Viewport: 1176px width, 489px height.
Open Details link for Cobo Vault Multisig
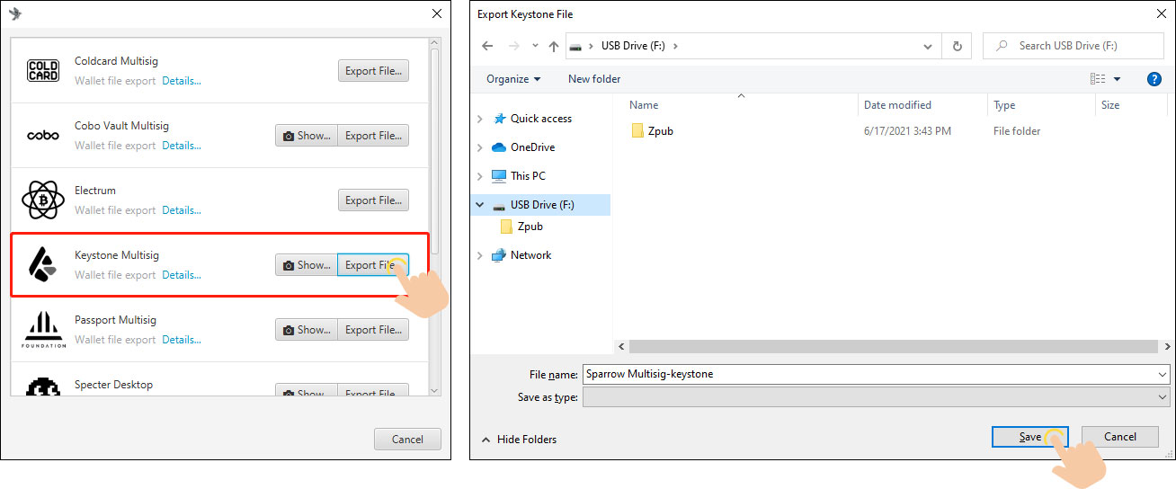pos(182,146)
